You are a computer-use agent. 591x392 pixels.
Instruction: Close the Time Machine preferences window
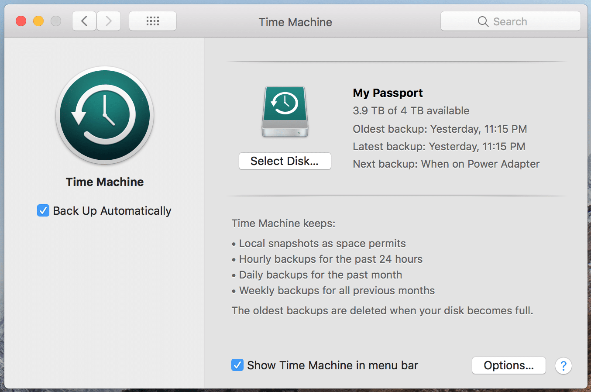(x=21, y=21)
